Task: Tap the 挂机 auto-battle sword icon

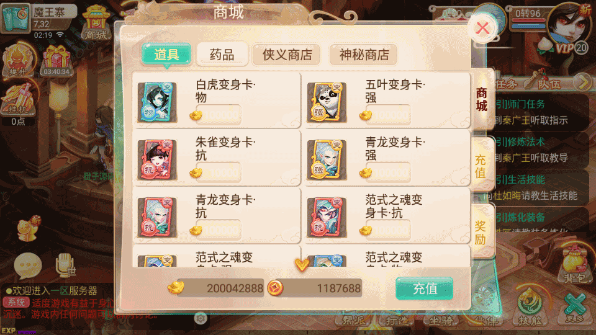Action: (x=18, y=99)
